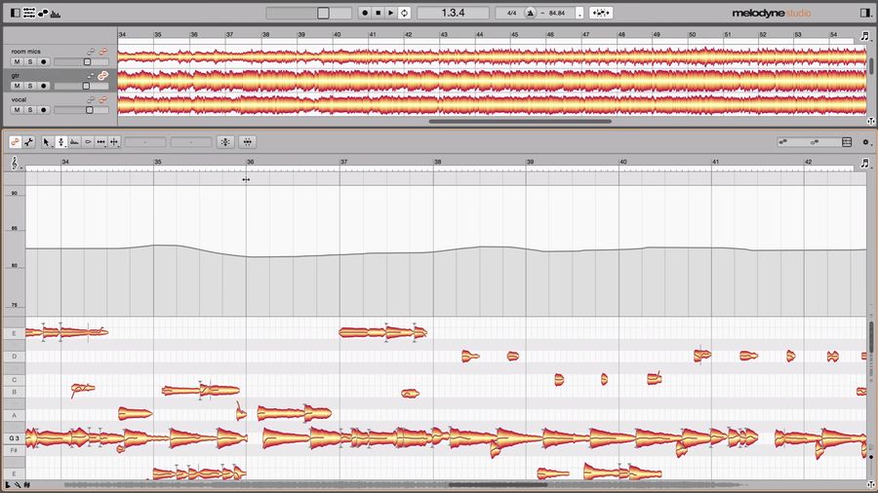
Task: Select the Pitch tool
Action: point(61,142)
